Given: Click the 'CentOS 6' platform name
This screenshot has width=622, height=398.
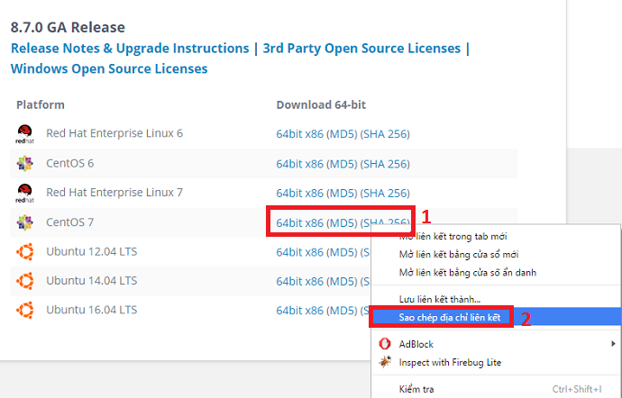Looking at the screenshot, I should 69,163.
